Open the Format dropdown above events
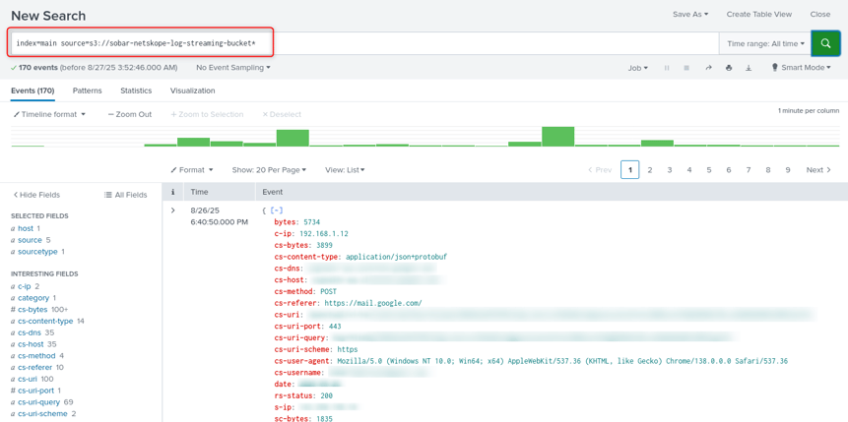The width and height of the screenshot is (848, 422). [x=192, y=169]
